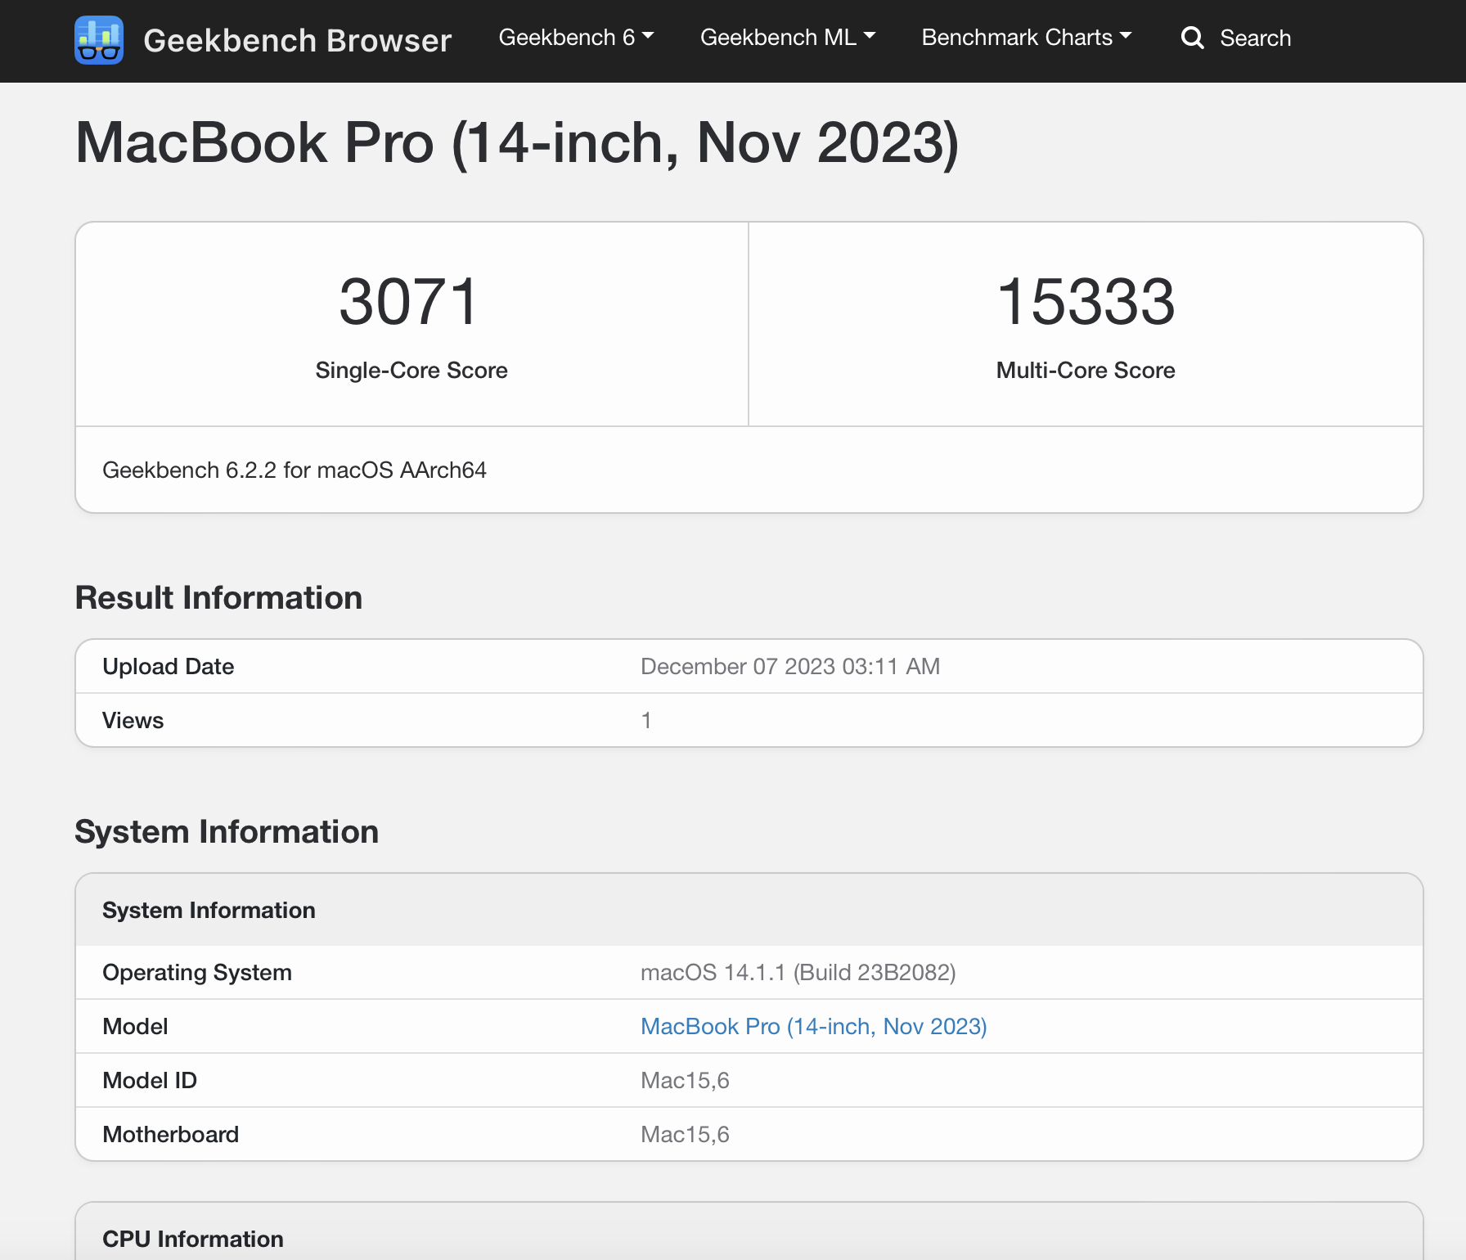1466x1260 pixels.
Task: Open the MacBook Pro (14-inch, Nov 2023) model link
Action: pyautogui.click(x=813, y=1026)
